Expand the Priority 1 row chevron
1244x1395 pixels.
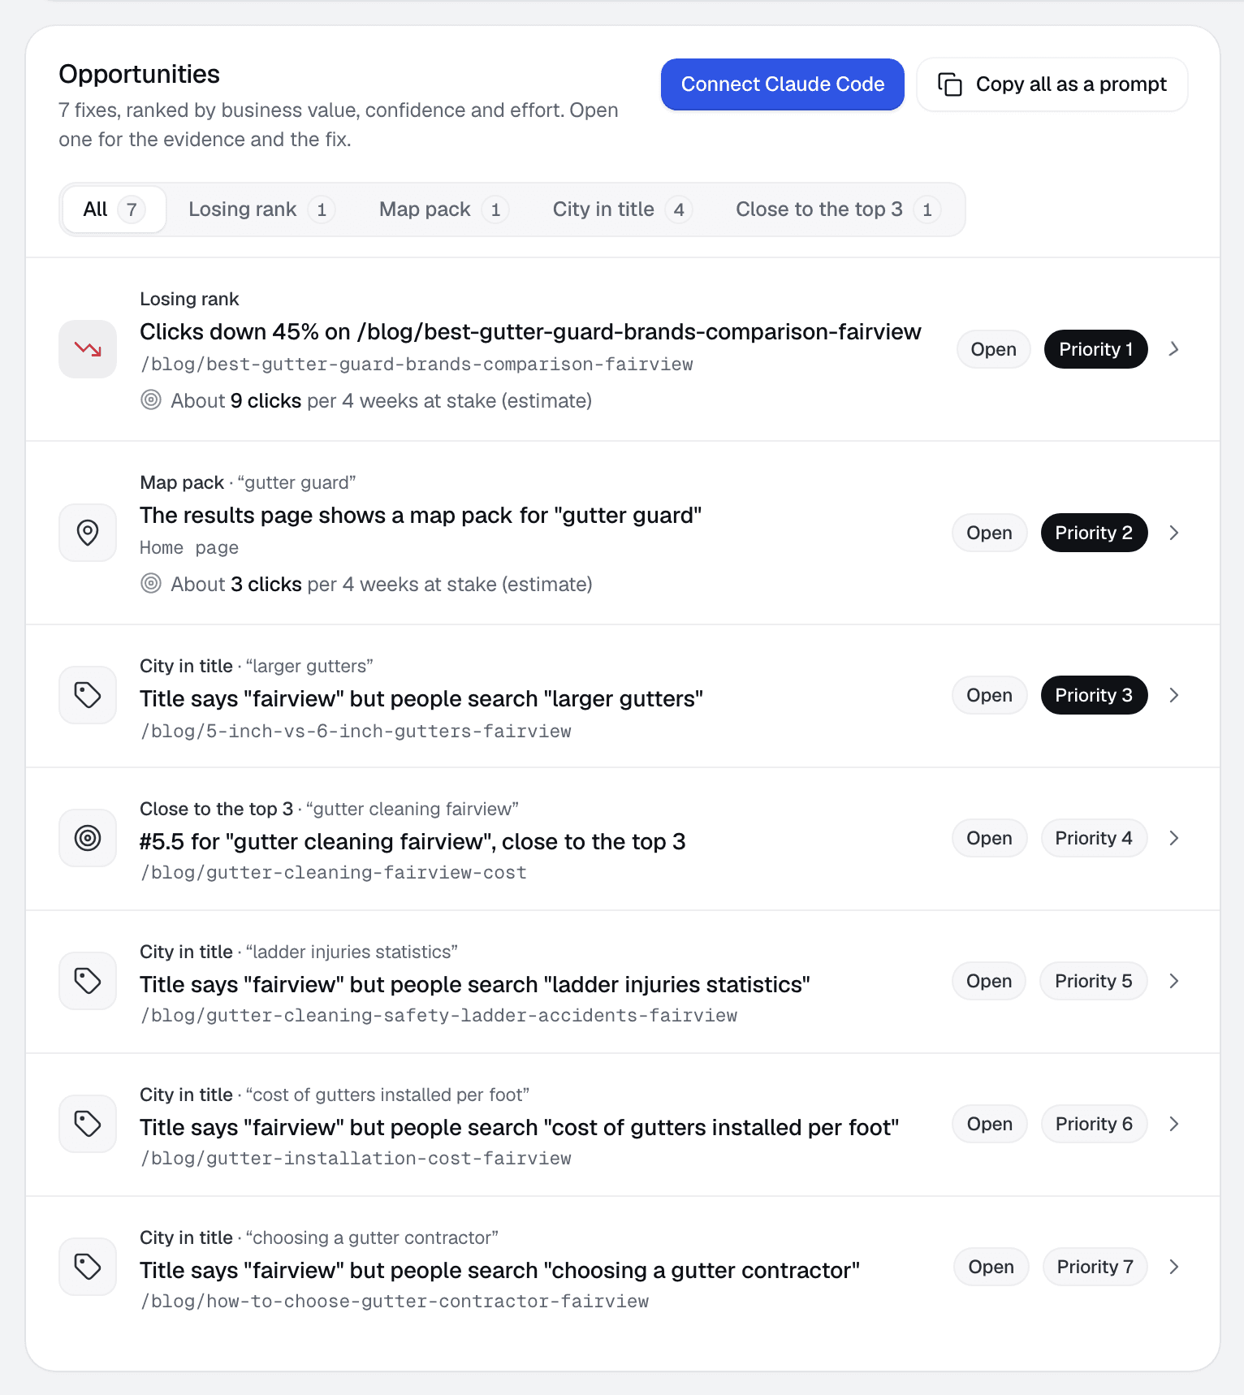(x=1174, y=349)
